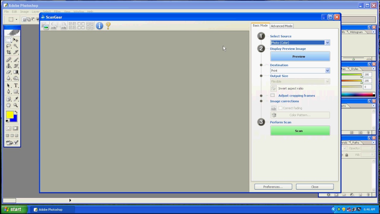Select the Gradient tool
Viewport: 380px width, 214px height.
coord(16,72)
